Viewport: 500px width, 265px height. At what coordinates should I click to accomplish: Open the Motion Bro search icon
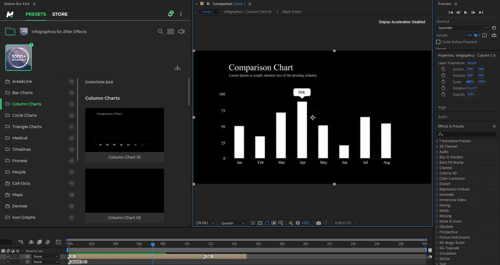pyautogui.click(x=160, y=31)
